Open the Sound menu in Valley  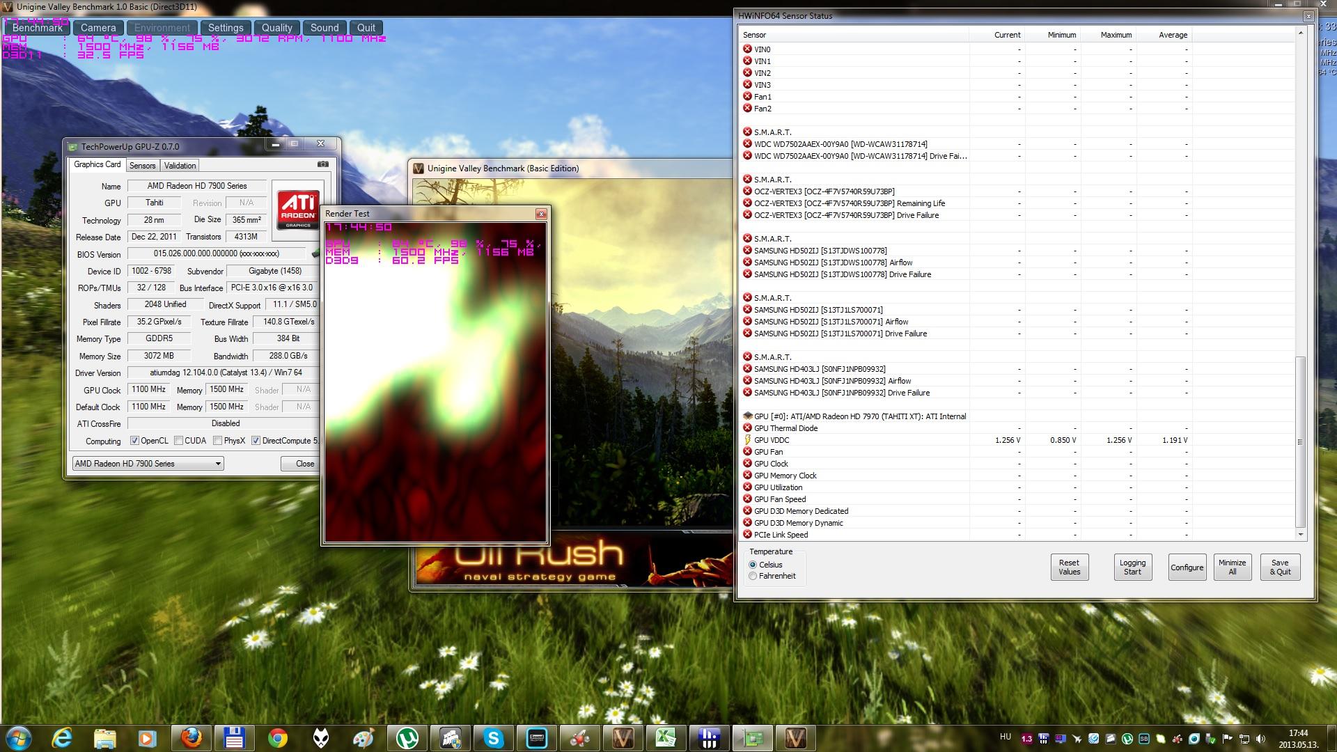(325, 28)
